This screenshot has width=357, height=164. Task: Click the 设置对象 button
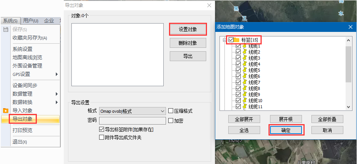pyautogui.click(x=188, y=29)
